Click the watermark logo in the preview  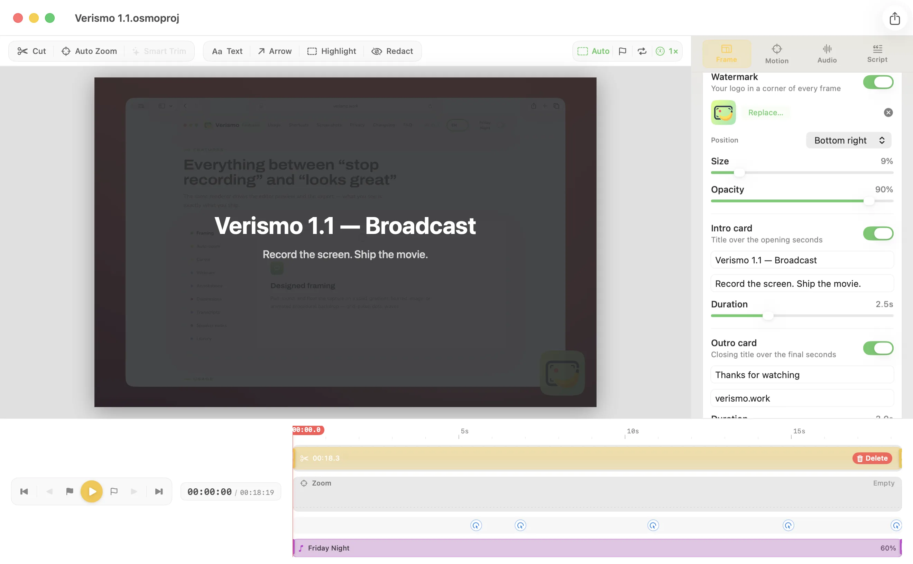coord(562,373)
